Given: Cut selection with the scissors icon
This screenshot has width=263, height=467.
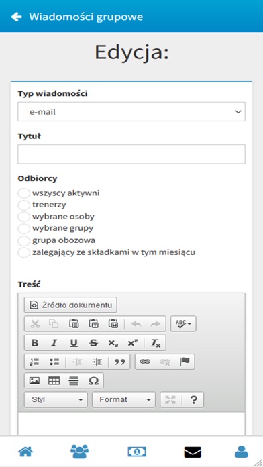Looking at the screenshot, I should click(x=35, y=323).
